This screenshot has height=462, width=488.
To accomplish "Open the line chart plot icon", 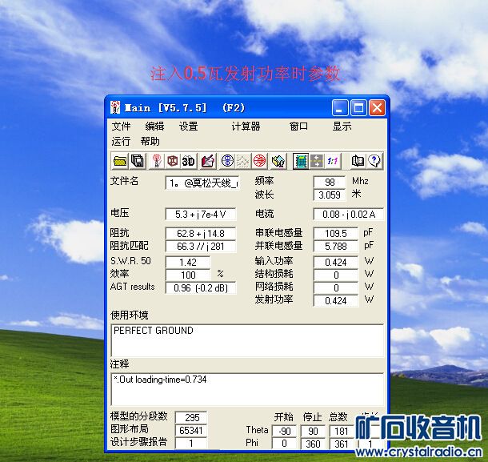I will [x=243, y=161].
